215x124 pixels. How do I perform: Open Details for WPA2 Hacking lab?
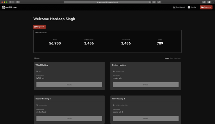(69, 85)
